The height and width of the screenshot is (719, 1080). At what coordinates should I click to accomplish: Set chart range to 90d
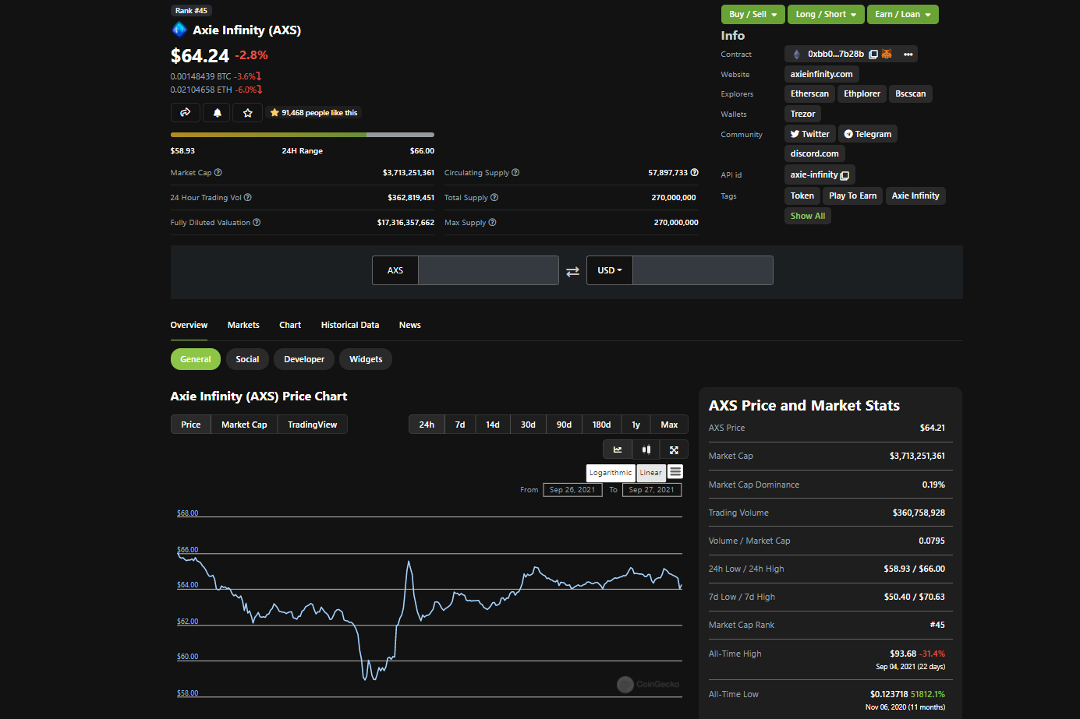coord(564,425)
